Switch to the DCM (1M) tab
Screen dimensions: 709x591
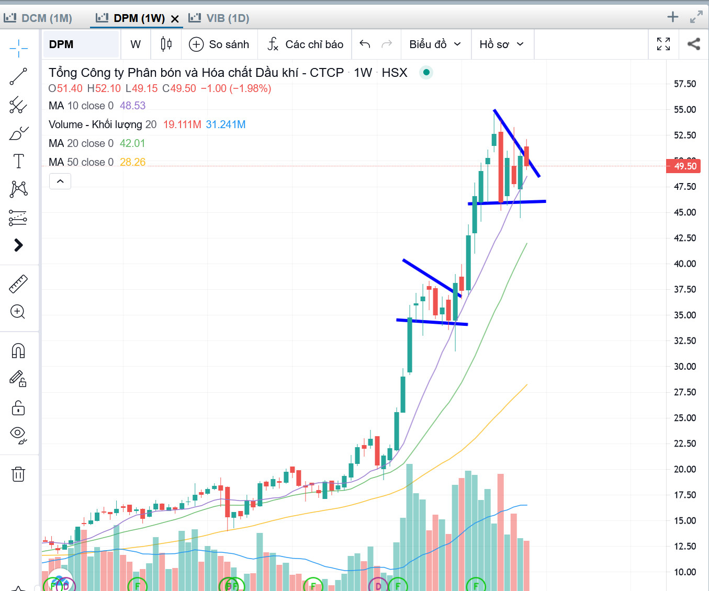tap(38, 18)
